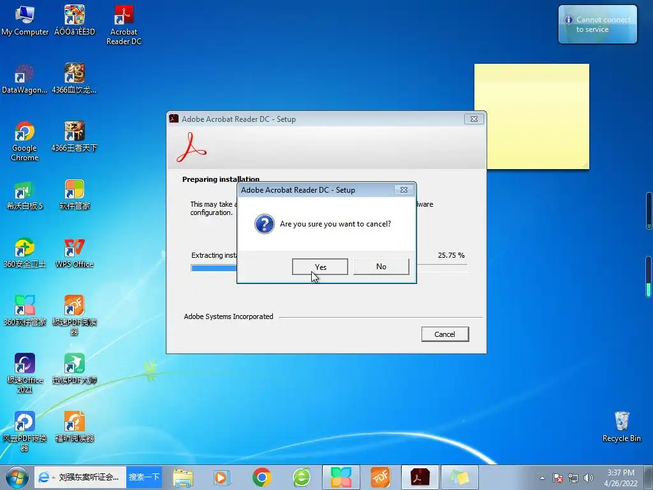The width and height of the screenshot is (653, 490).
Task: Open Windows Explorer from the taskbar
Action: [183, 477]
